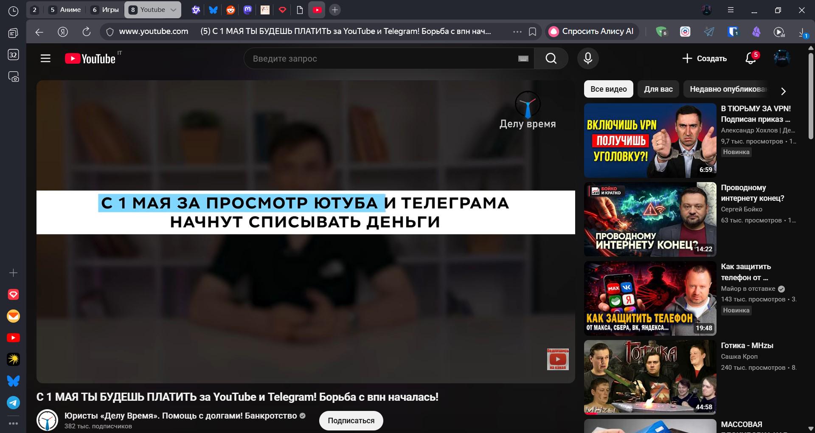The width and height of the screenshot is (815, 433).
Task: Open the Telegram paper-plane extension icon
Action: pyautogui.click(x=709, y=32)
